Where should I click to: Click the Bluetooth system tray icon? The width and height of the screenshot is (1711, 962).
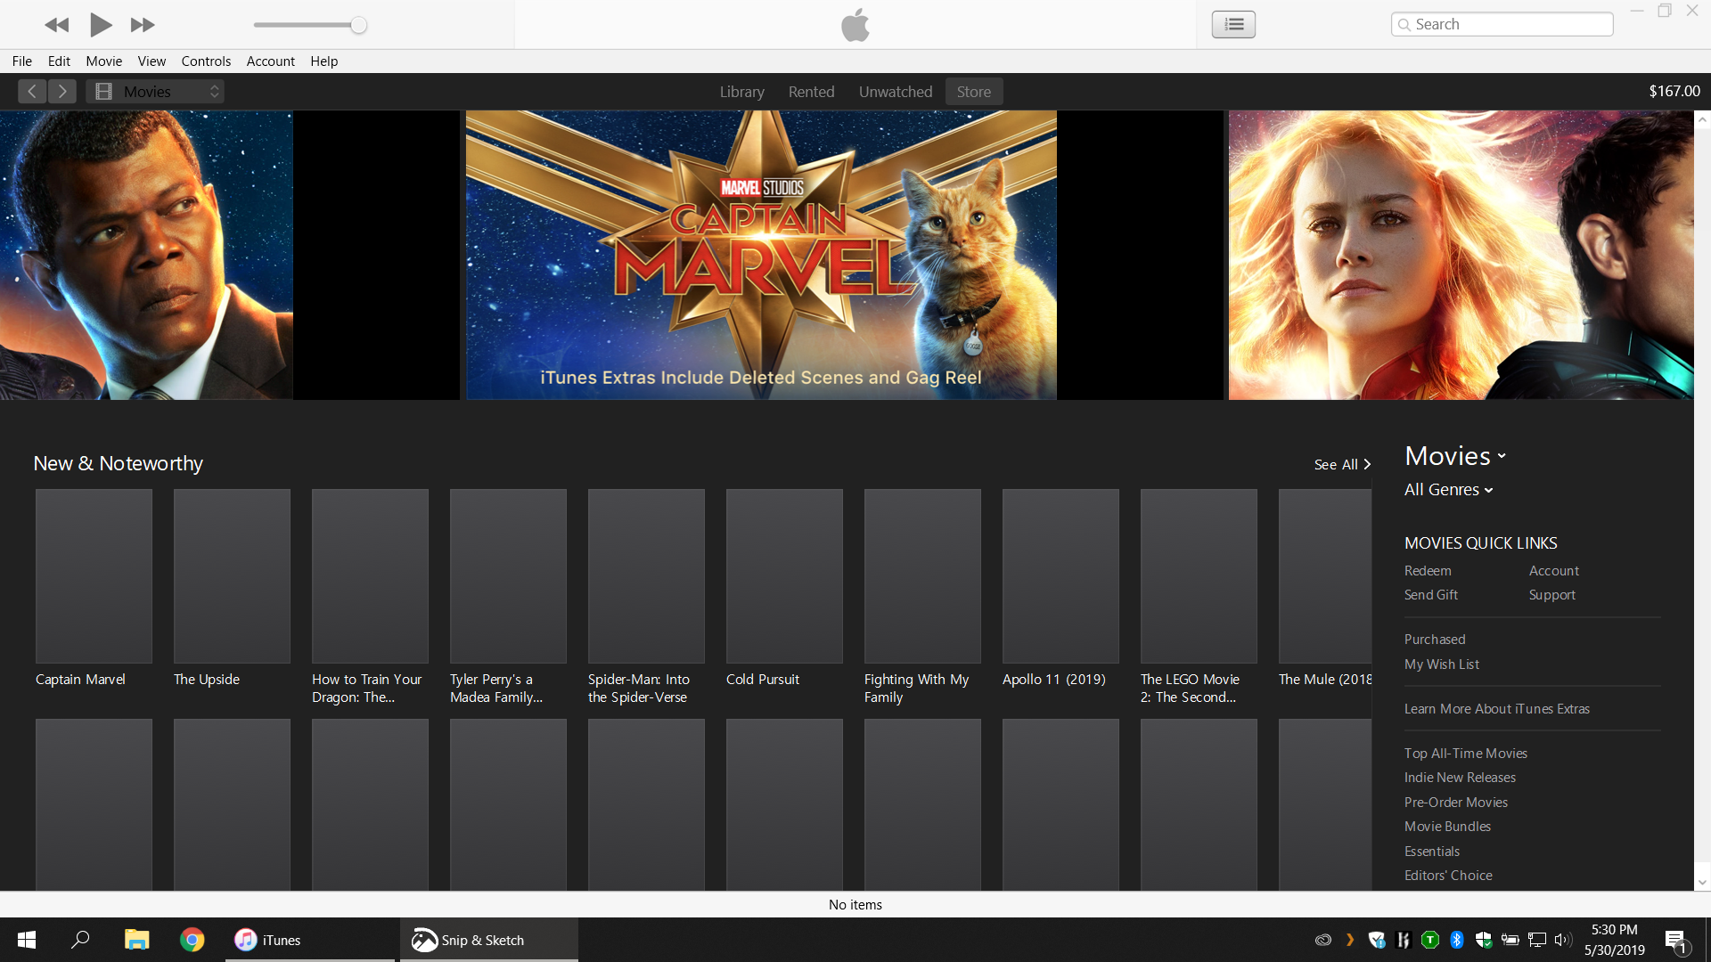(x=1457, y=940)
